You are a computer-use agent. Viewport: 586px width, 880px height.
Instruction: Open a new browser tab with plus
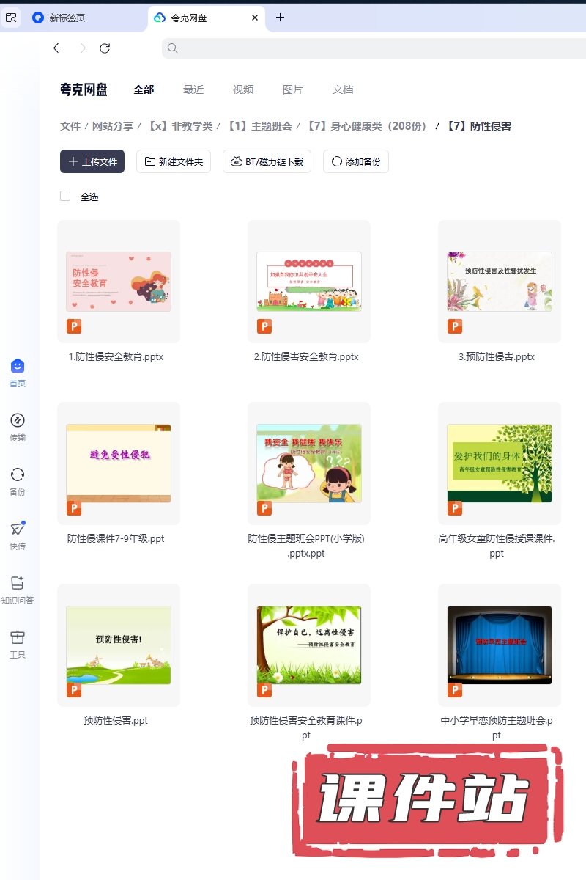[x=280, y=18]
